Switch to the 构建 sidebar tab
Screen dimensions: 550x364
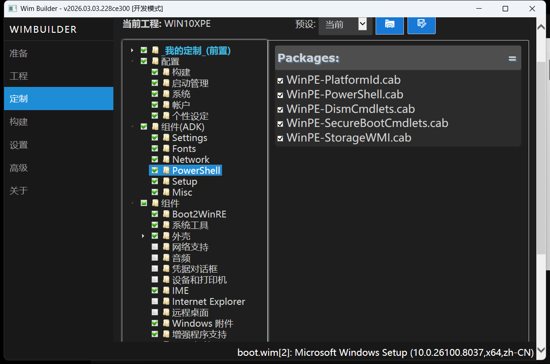click(19, 122)
